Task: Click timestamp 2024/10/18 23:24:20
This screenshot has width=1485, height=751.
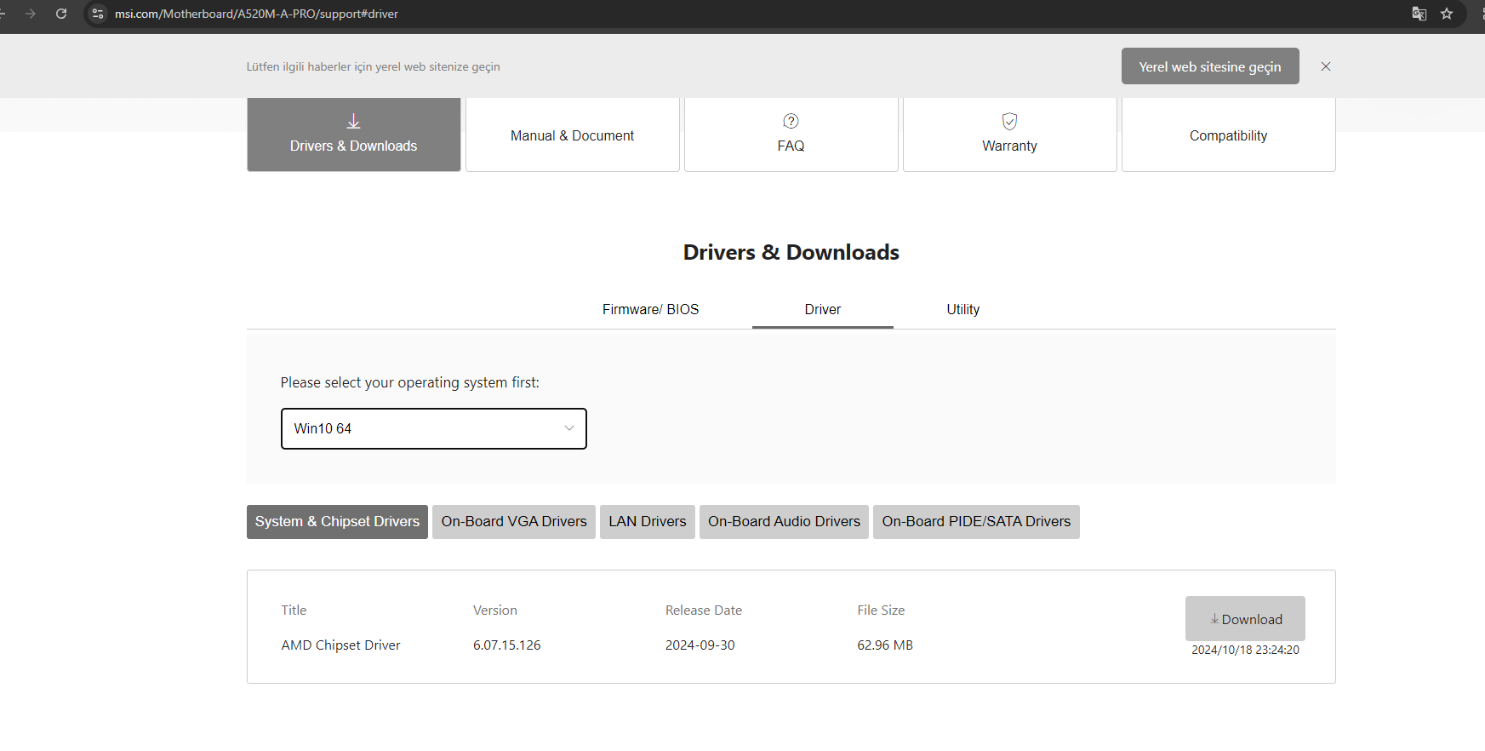Action: point(1245,650)
